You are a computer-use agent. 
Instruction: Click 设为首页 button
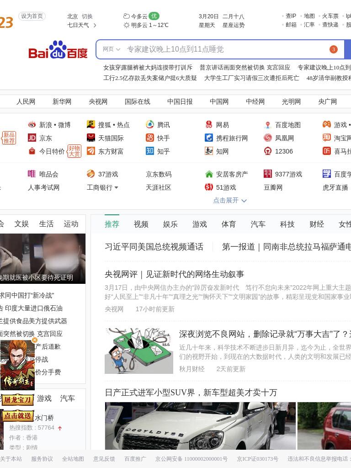[x=32, y=16]
